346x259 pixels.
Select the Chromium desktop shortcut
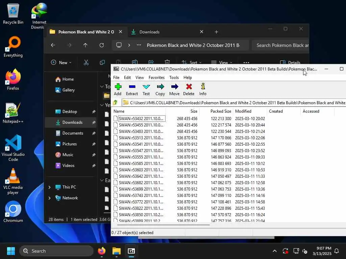pos(13,212)
